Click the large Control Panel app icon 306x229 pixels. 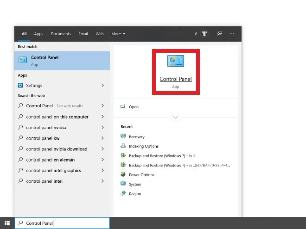point(176,61)
